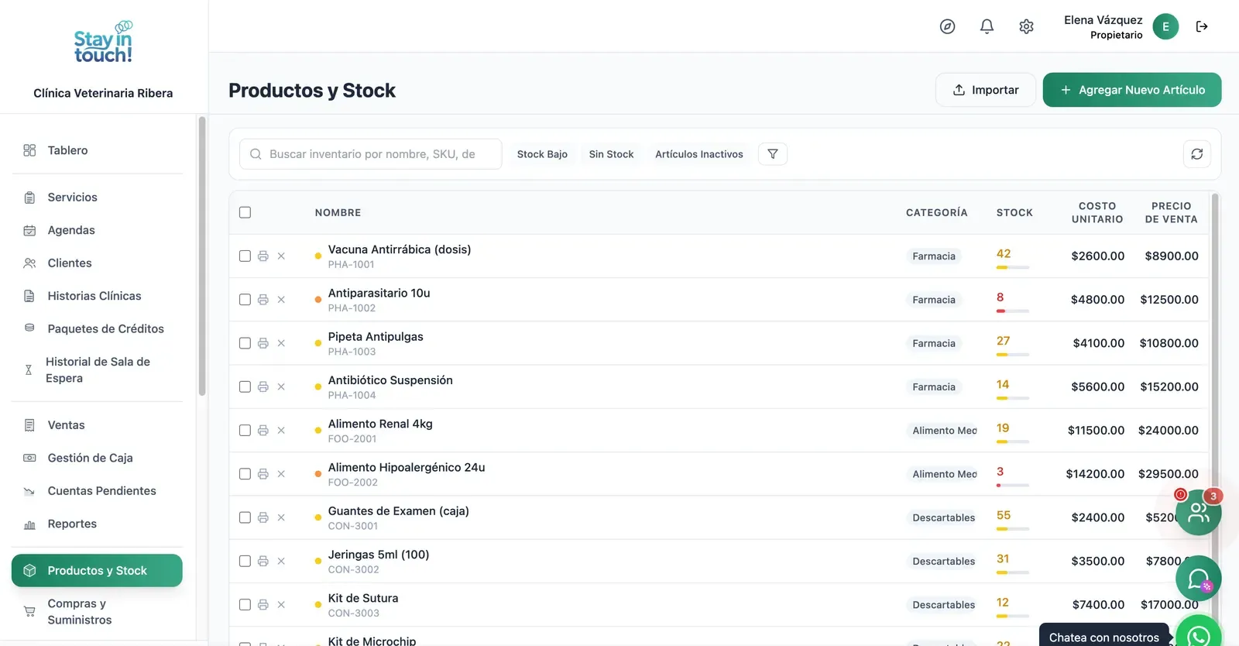
Task: Open the WhatsApp chat bubble
Action: (1199, 635)
